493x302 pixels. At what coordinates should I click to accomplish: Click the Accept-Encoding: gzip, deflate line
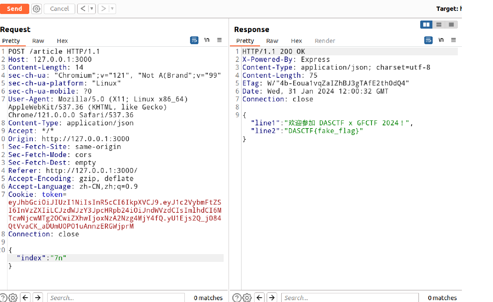click(71, 179)
